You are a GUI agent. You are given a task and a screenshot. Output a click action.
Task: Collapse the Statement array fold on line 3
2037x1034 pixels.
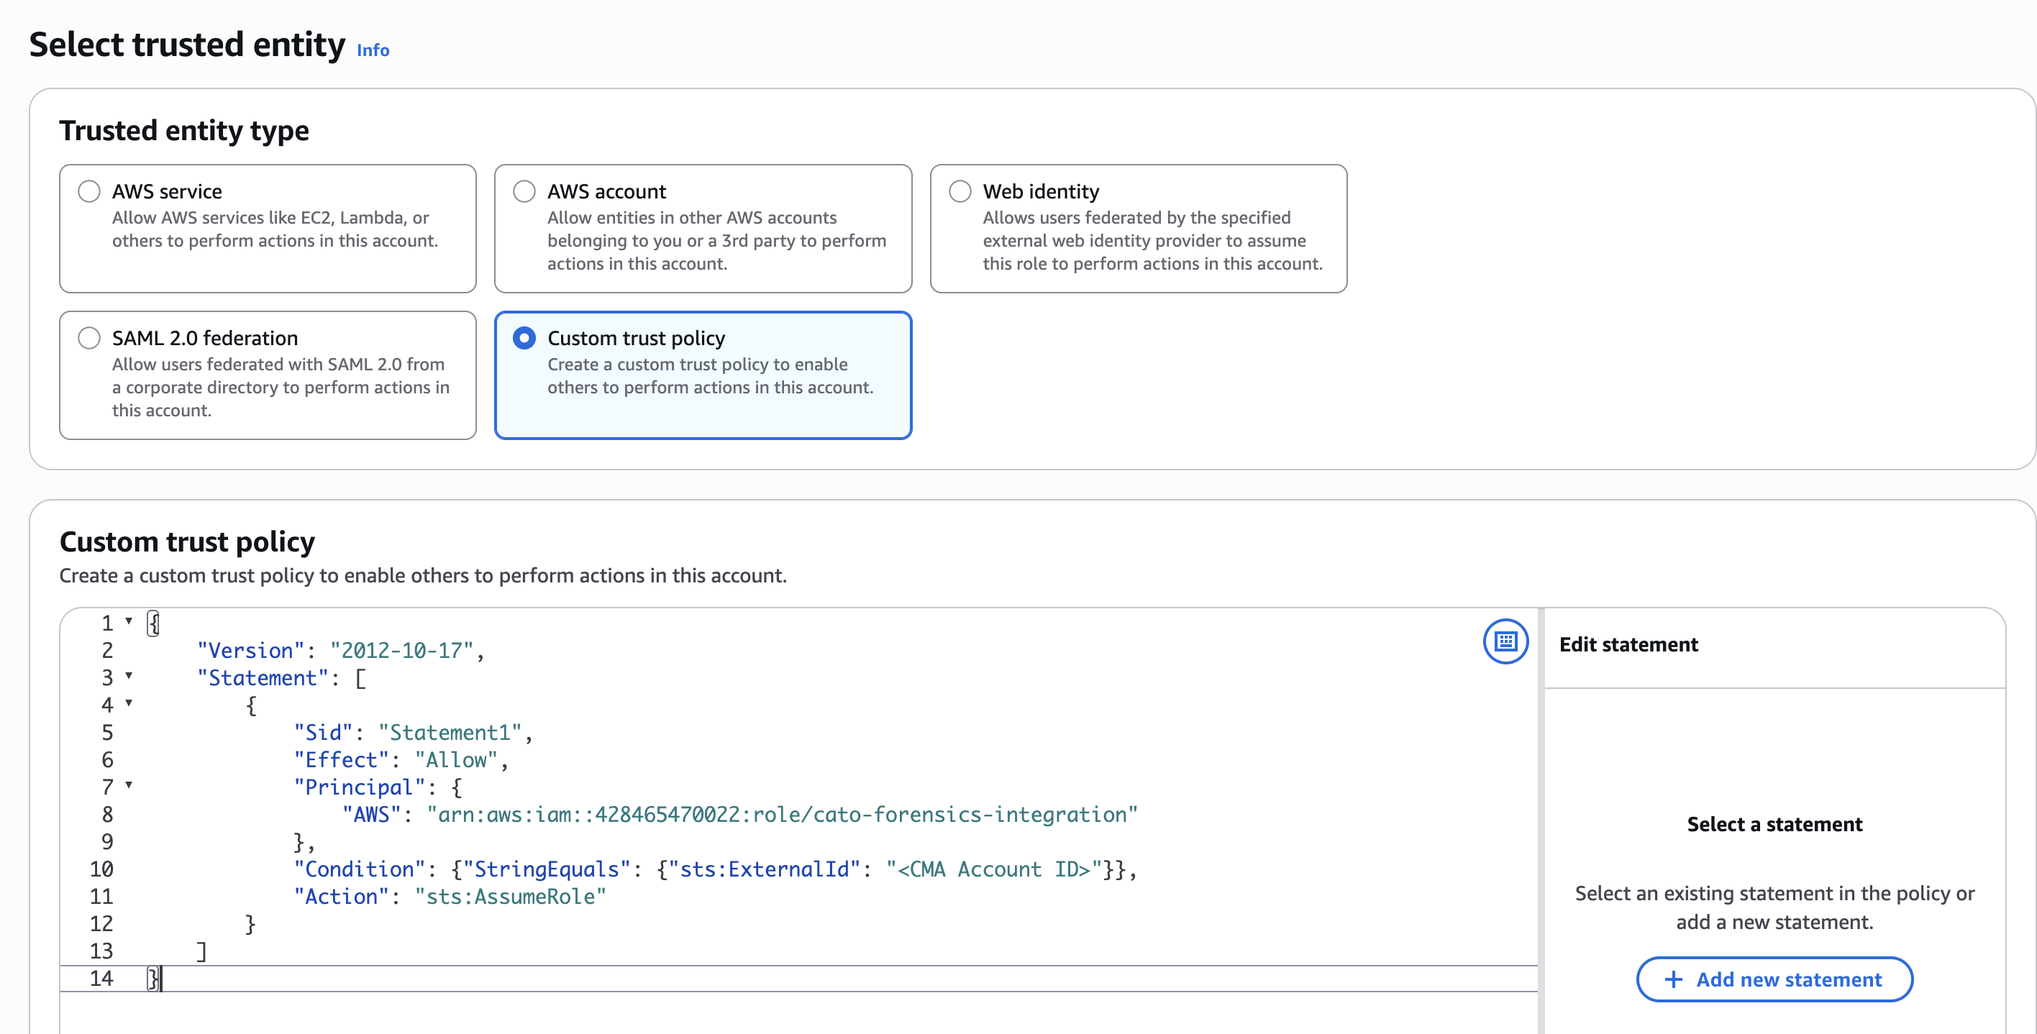click(x=129, y=677)
